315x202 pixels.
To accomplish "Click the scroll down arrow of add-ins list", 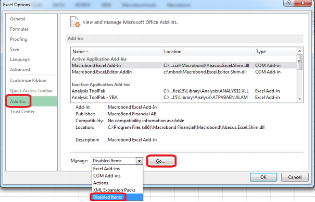I will 299,99.
